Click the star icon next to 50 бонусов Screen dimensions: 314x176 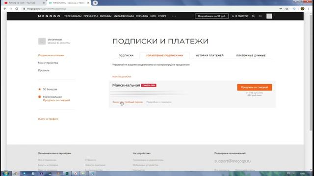[39, 89]
